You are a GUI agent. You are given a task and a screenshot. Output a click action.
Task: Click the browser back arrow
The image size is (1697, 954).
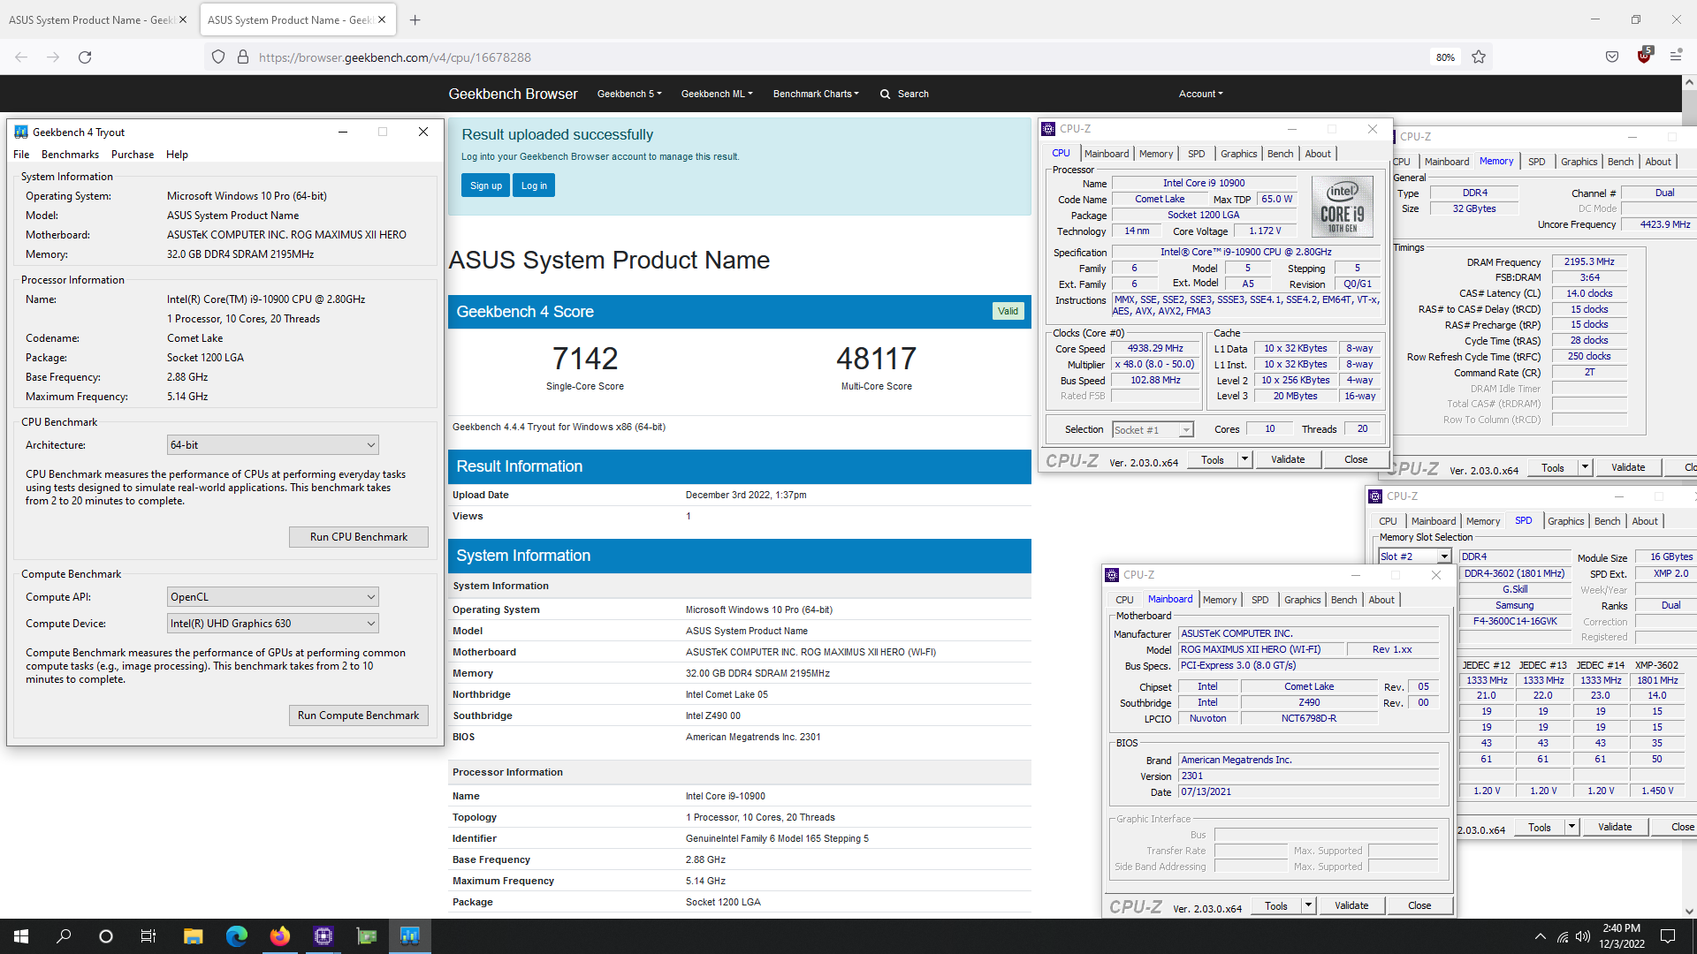point(21,57)
